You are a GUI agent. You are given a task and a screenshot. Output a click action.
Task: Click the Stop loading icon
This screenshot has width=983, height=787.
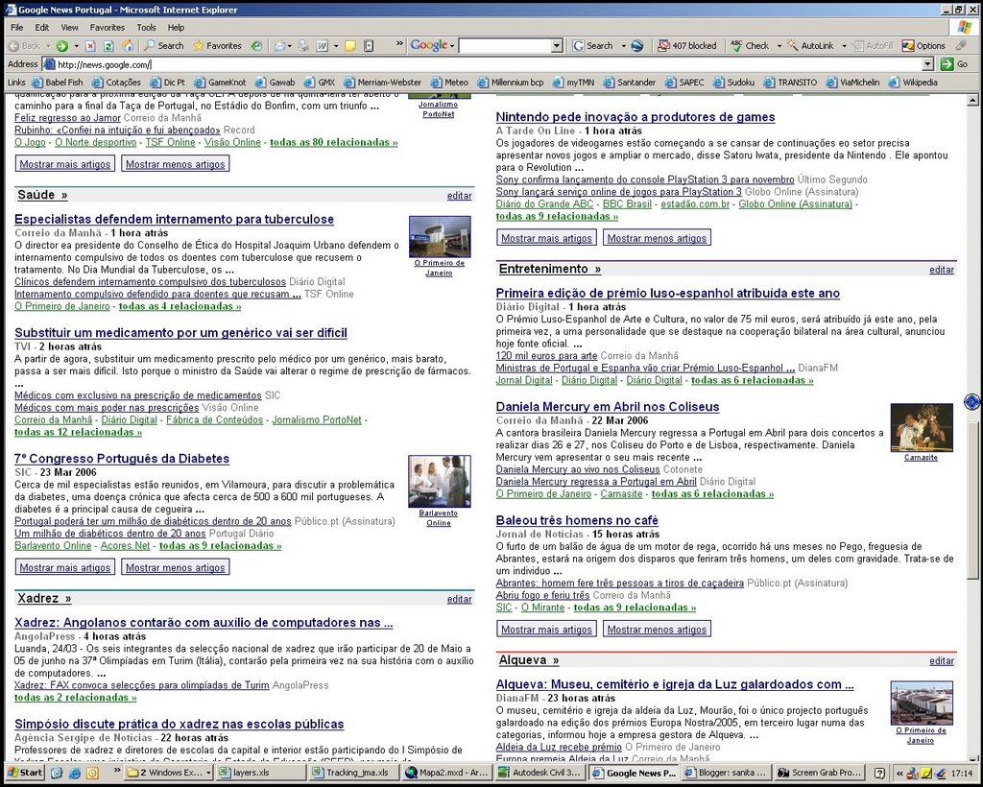91,46
